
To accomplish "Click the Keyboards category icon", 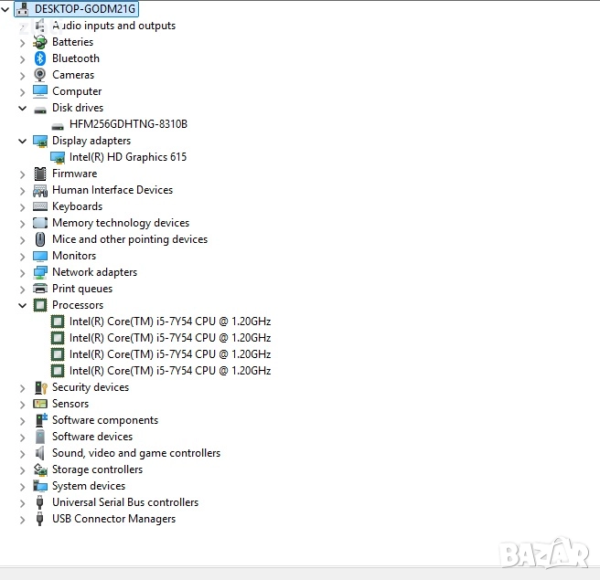I will pyautogui.click(x=40, y=206).
